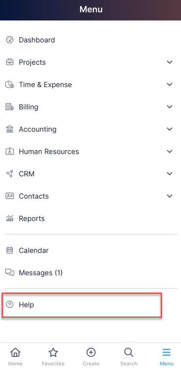Screen dimensions: 181x373
Task: Switch to the Home tab
Action: pos(15,357)
